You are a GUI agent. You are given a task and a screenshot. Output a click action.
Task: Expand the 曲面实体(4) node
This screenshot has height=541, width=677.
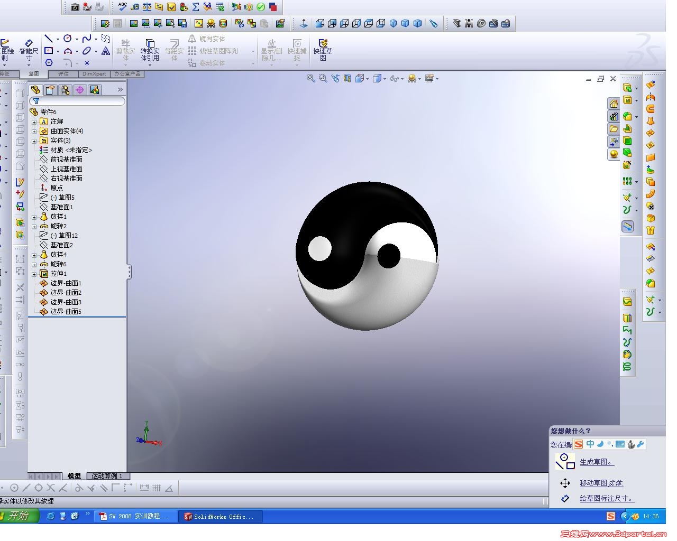tap(34, 131)
